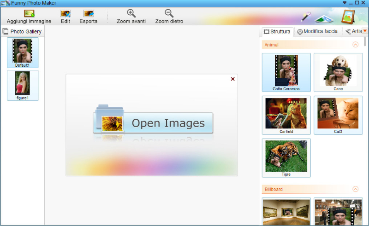This screenshot has width=369, height=226.
Task: Click the picture frame icon at top right
Action: coord(350,16)
